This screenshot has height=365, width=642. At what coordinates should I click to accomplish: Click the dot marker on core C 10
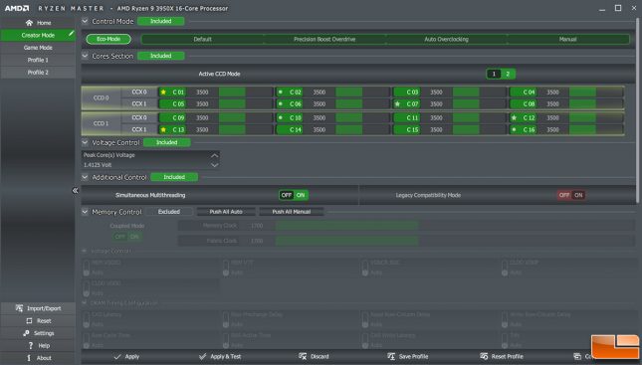click(x=281, y=117)
